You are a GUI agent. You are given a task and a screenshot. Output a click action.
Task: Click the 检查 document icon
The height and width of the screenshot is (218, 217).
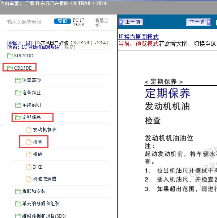pos(29,142)
